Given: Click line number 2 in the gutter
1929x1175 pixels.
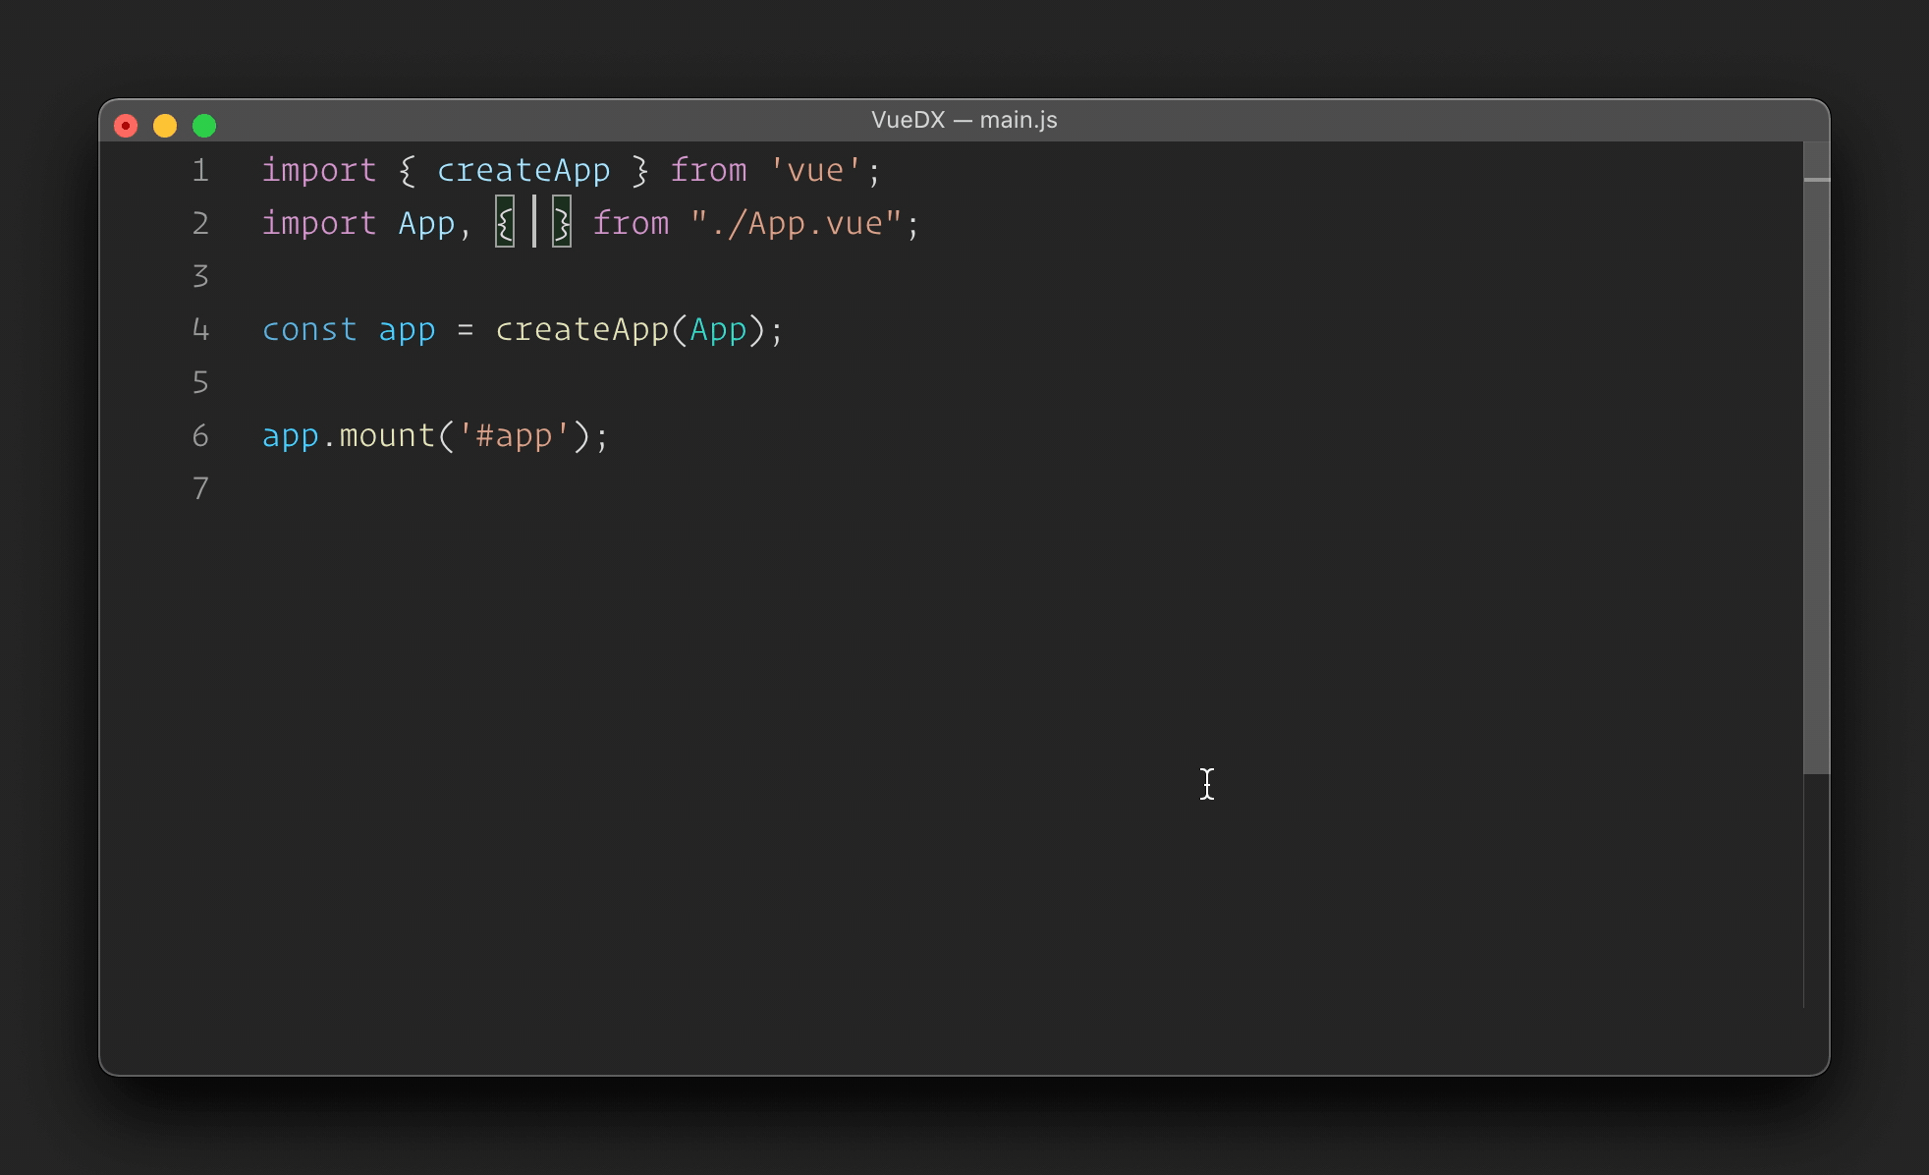Looking at the screenshot, I should click(x=200, y=224).
